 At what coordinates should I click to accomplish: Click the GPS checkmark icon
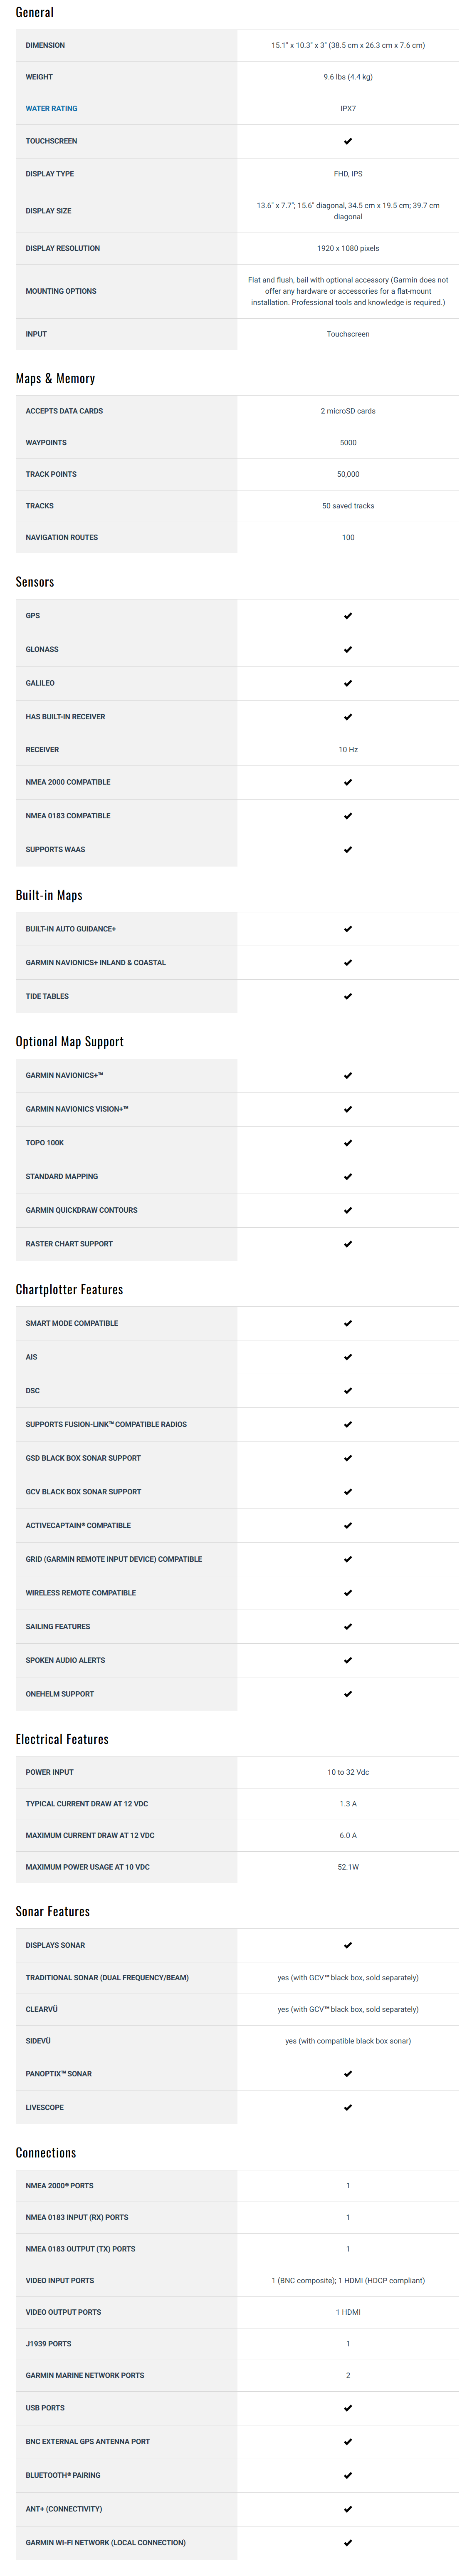(348, 616)
